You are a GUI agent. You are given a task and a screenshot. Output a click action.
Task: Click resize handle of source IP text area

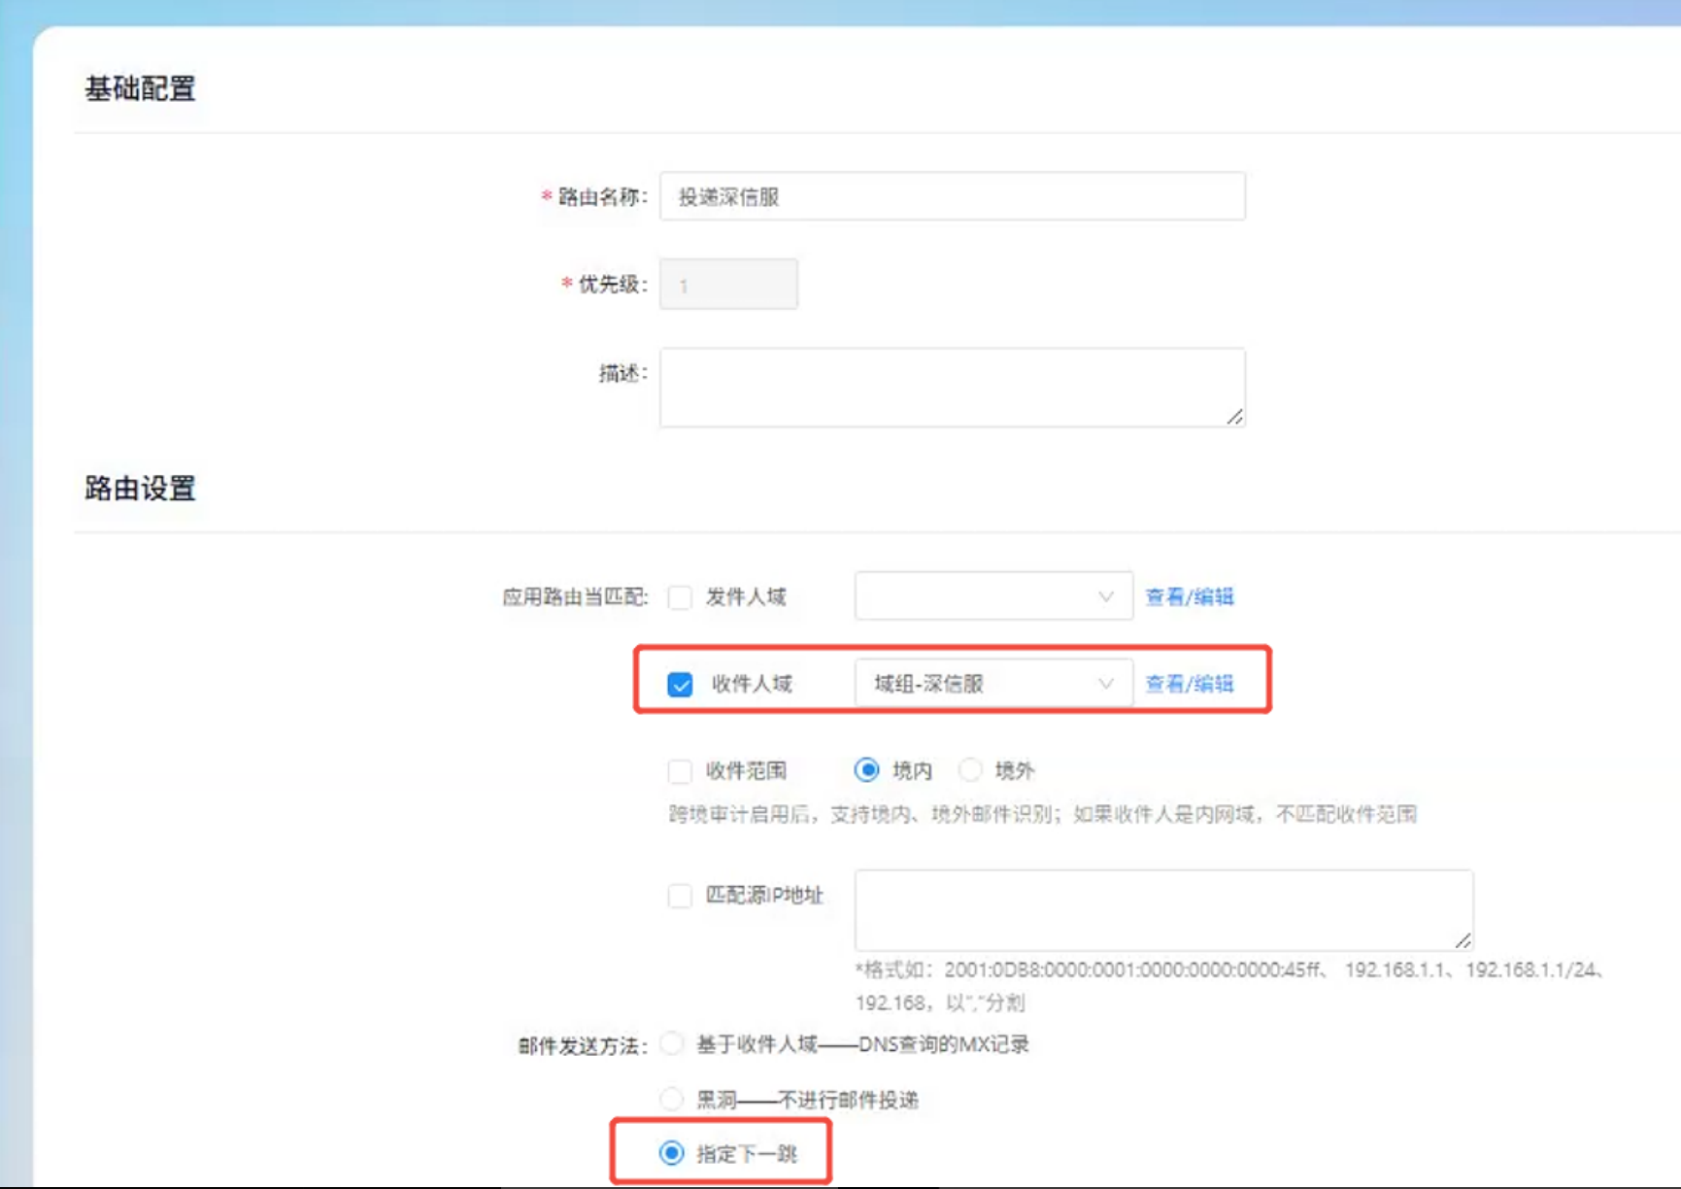pos(1462,939)
